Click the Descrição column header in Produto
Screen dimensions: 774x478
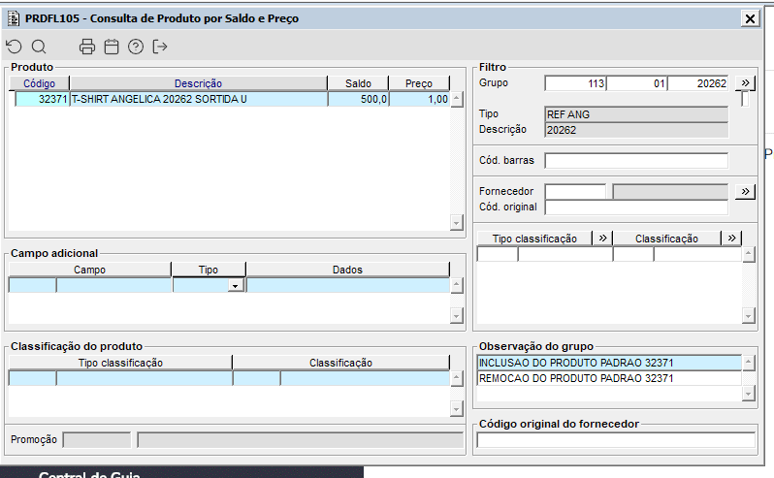pos(199,83)
